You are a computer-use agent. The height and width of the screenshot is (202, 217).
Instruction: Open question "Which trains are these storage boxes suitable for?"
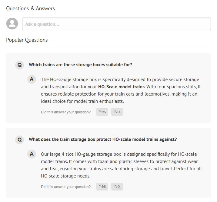coord(80,65)
